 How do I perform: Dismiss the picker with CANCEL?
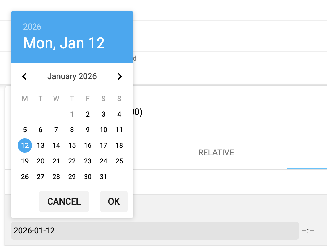[x=64, y=201]
